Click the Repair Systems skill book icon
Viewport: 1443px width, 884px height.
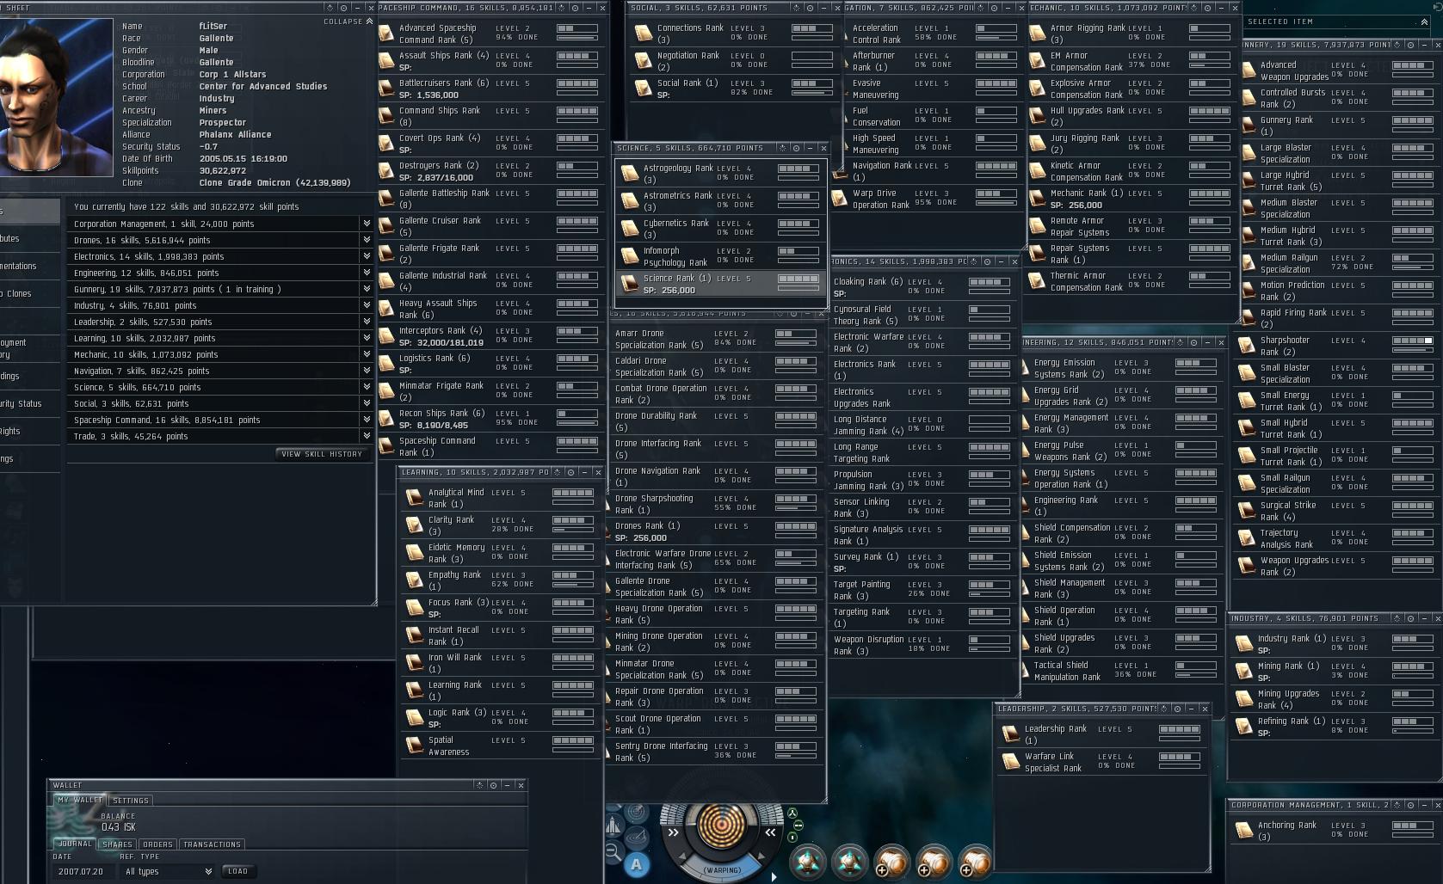[x=1037, y=254]
